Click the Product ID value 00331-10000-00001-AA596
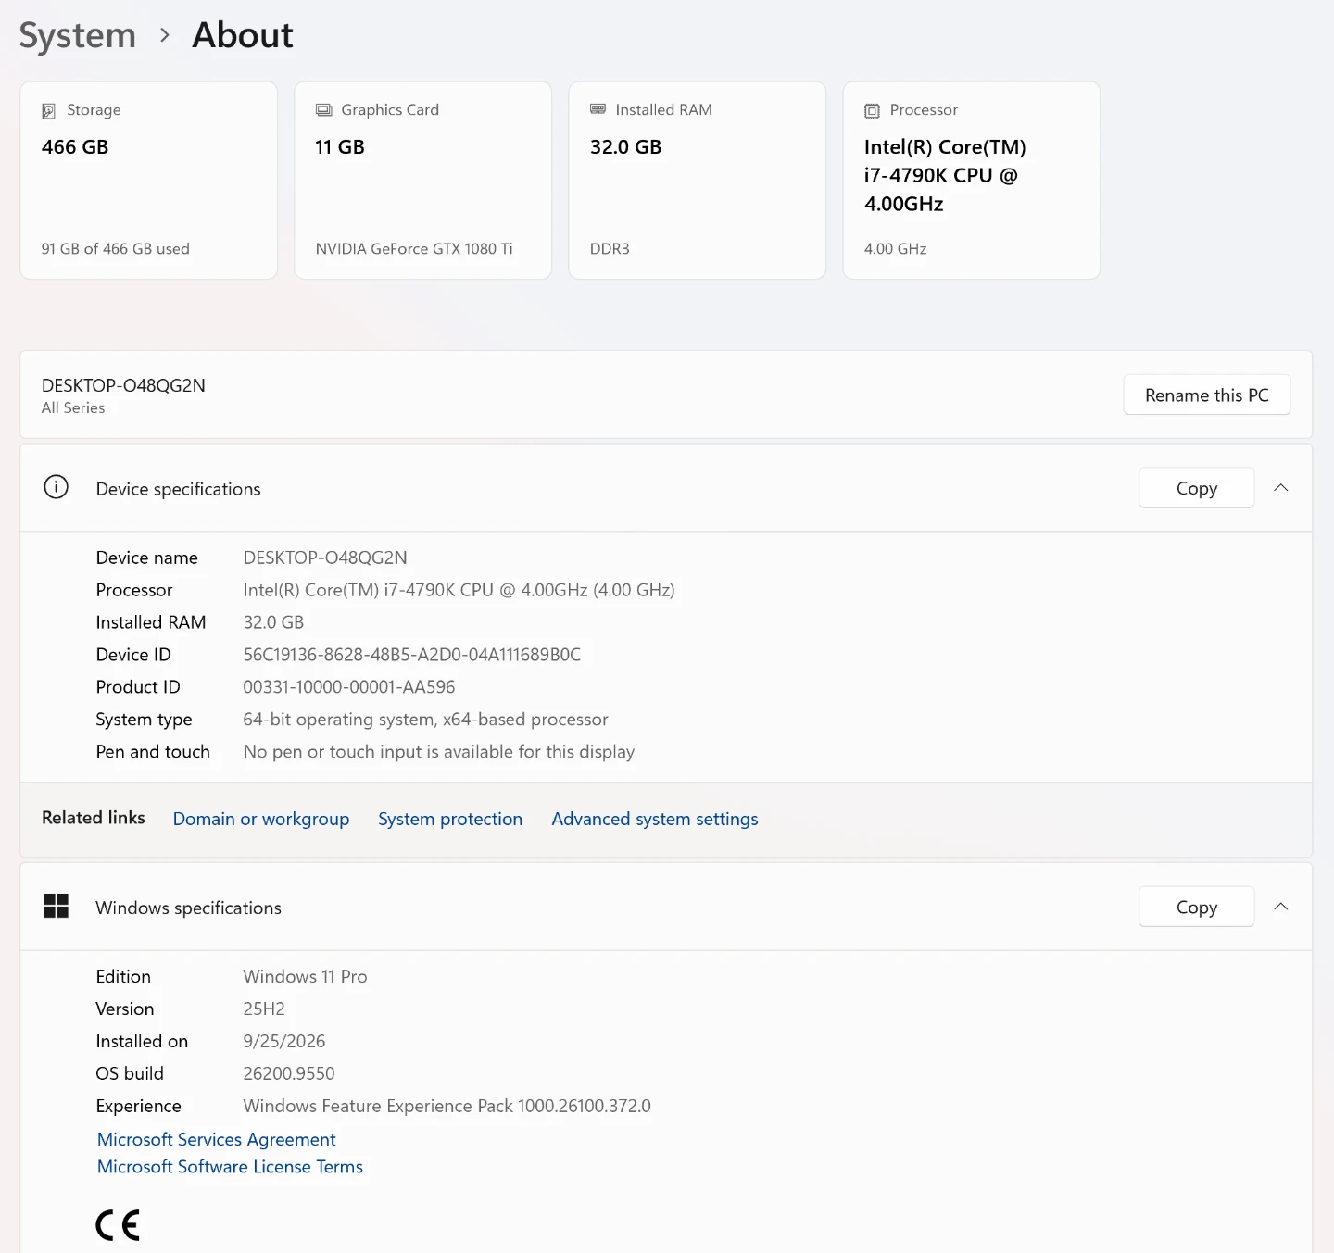1334x1253 pixels. [x=349, y=687]
